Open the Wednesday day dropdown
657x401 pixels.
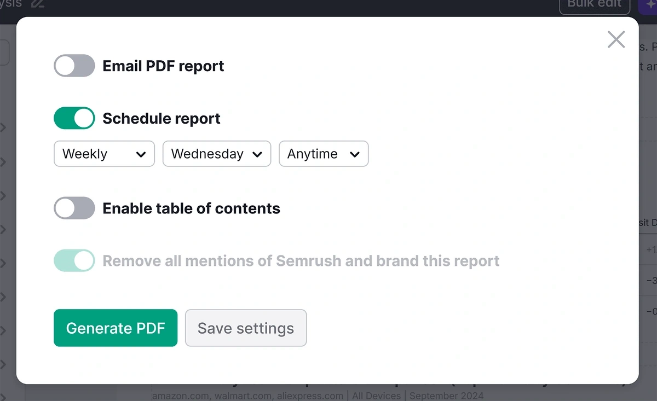coord(217,154)
